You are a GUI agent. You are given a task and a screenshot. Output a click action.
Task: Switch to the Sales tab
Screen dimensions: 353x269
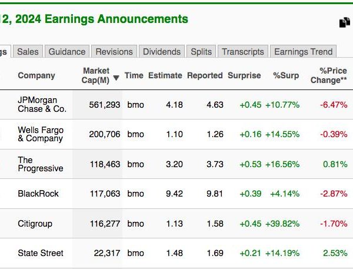coord(28,52)
